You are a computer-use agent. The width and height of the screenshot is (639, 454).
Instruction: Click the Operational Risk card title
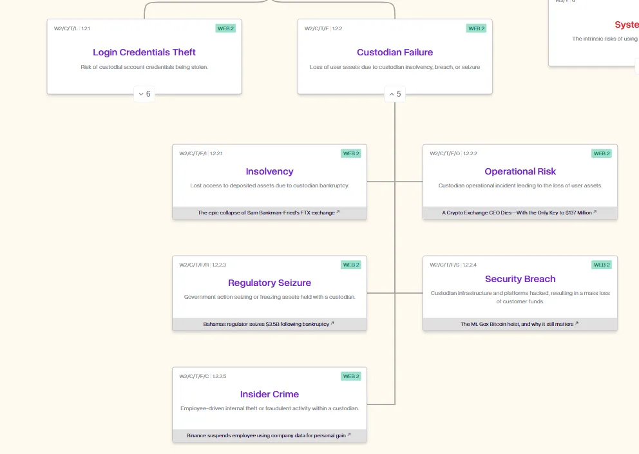pyautogui.click(x=520, y=171)
